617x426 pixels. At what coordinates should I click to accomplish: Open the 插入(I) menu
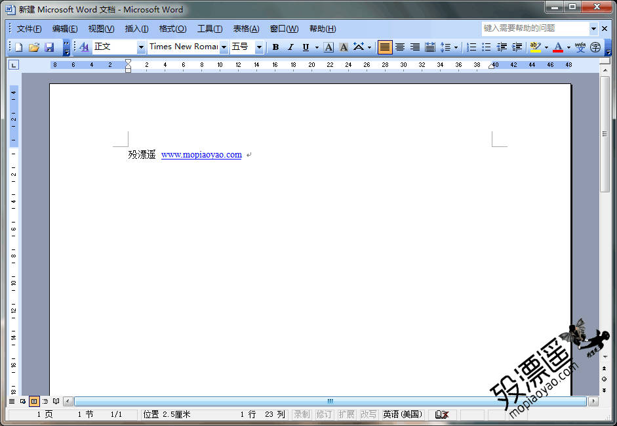[x=136, y=29]
